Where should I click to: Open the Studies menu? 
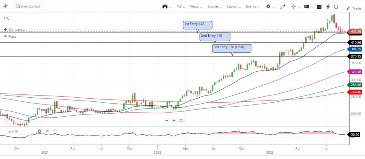pos(215,6)
